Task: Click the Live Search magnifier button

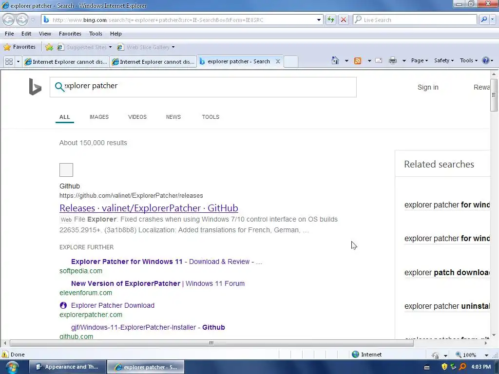Action: [484, 19]
